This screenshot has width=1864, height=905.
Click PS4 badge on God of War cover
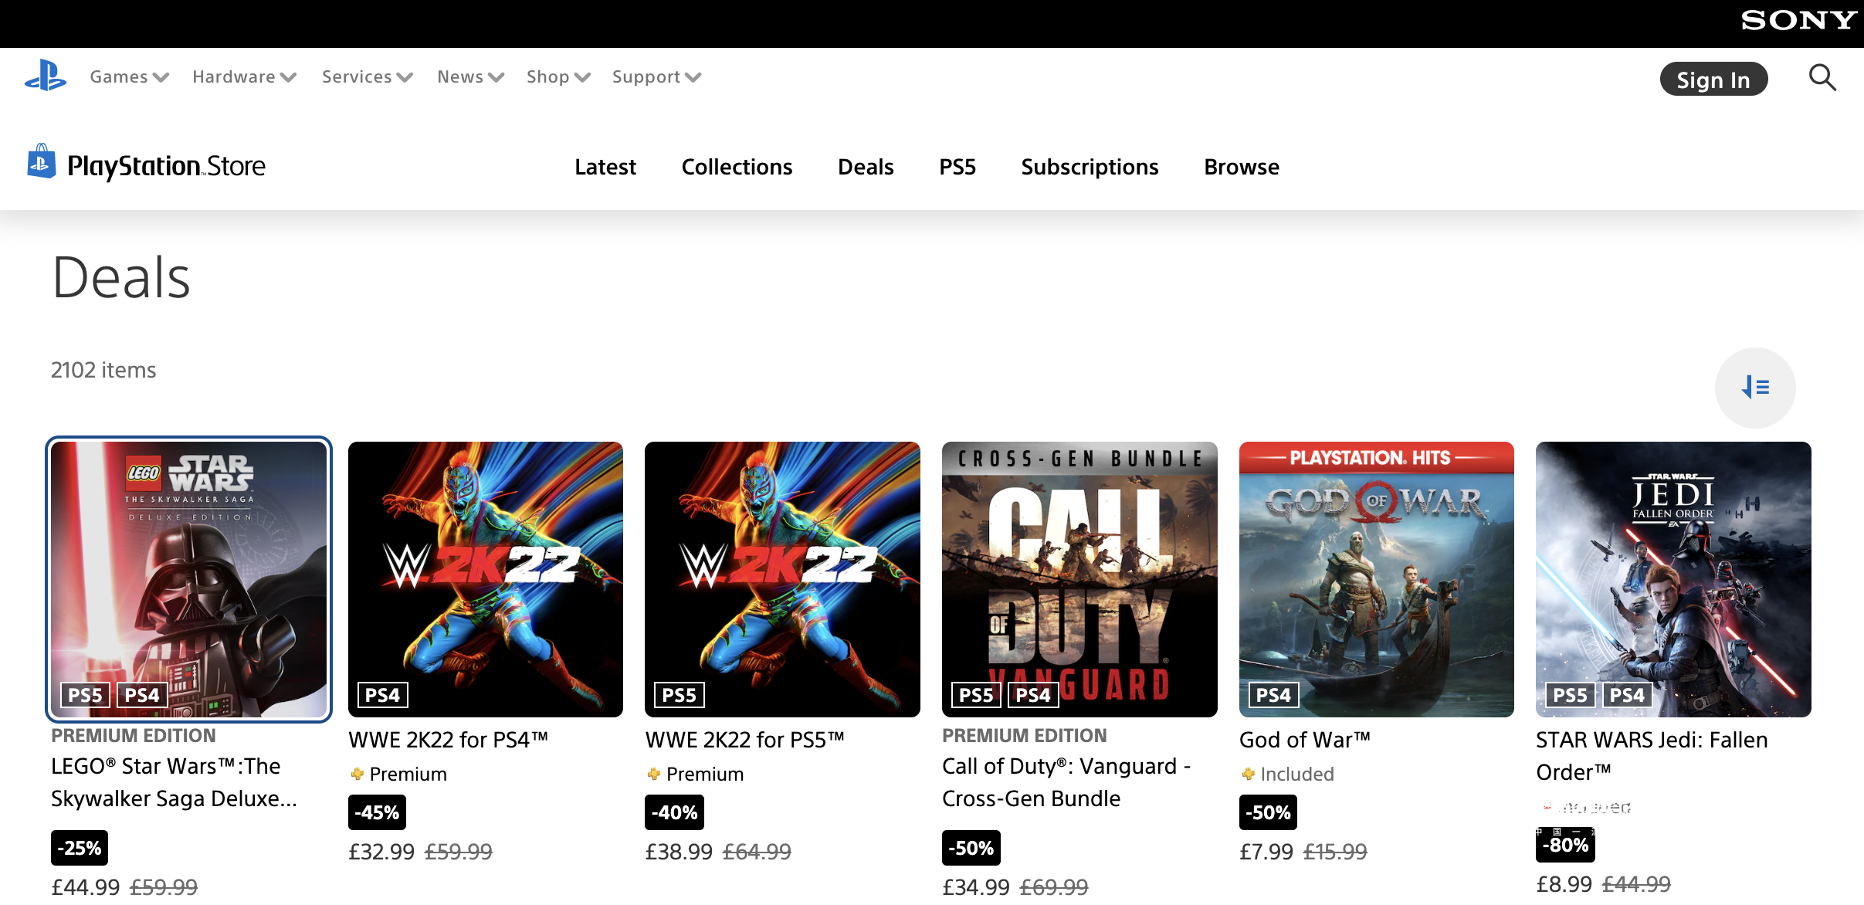tap(1273, 695)
